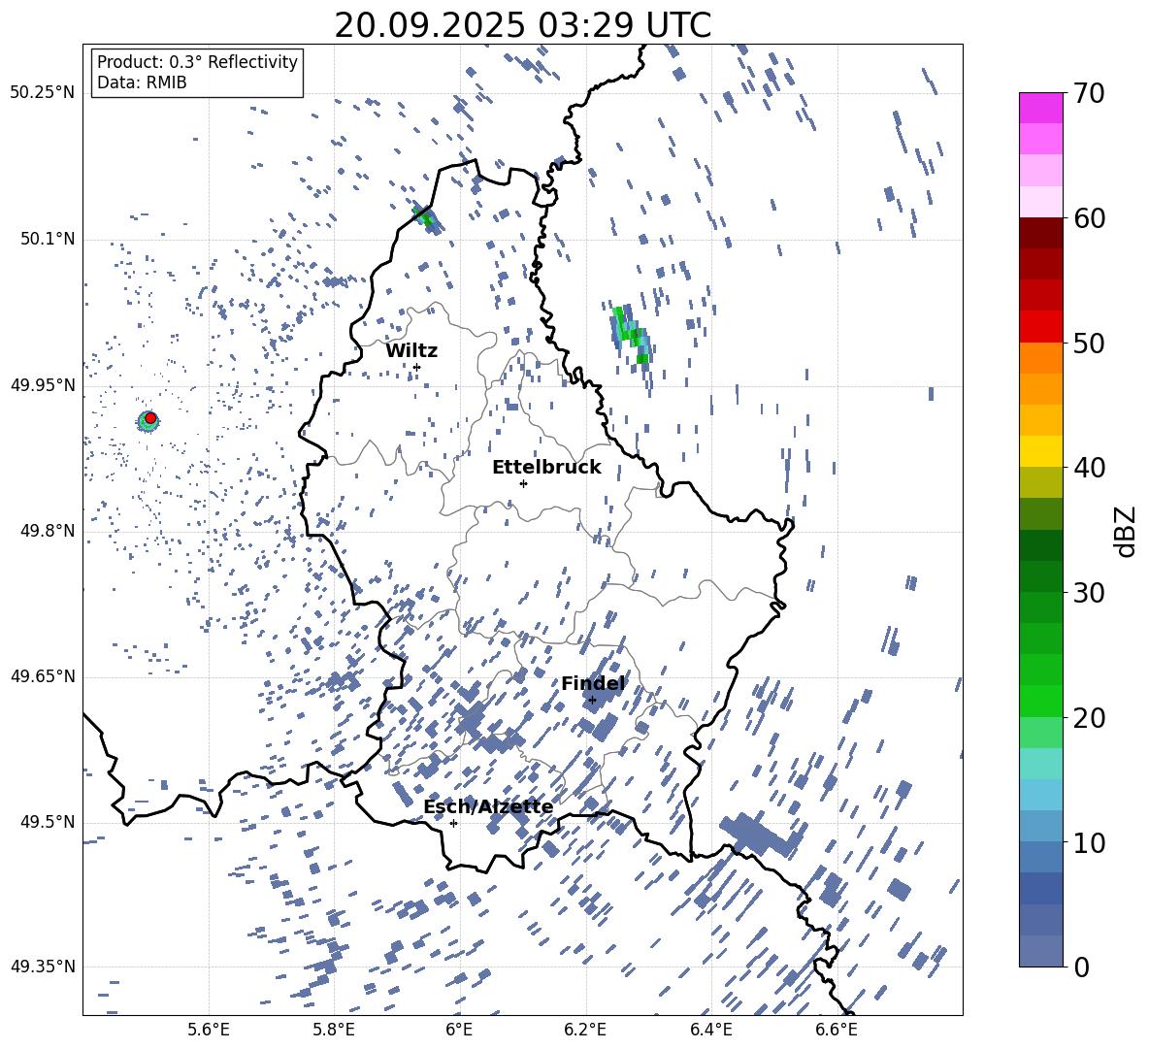
Task: Click the colorbar label 60
Action: coord(1089,218)
